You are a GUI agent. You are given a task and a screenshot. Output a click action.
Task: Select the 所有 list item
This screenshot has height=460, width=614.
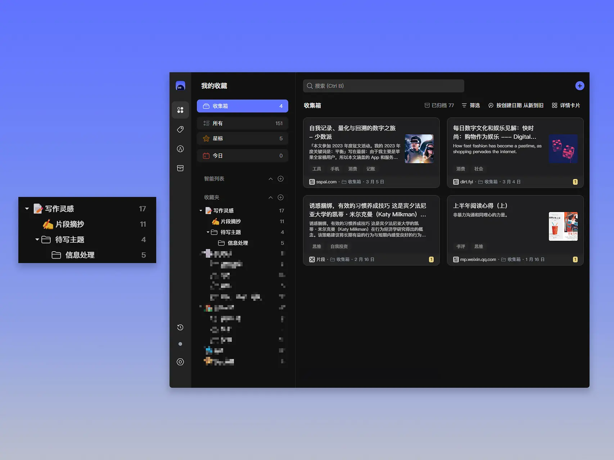(x=242, y=123)
